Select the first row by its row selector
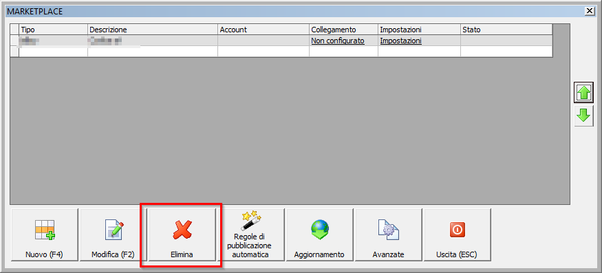Screen dimensions: 602x273 (14, 41)
